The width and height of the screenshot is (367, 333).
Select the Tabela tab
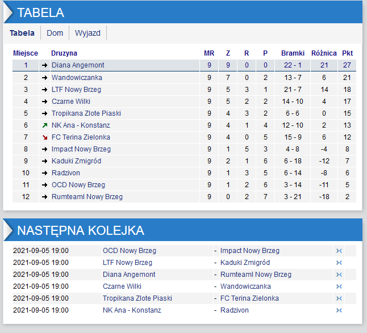coord(22,33)
